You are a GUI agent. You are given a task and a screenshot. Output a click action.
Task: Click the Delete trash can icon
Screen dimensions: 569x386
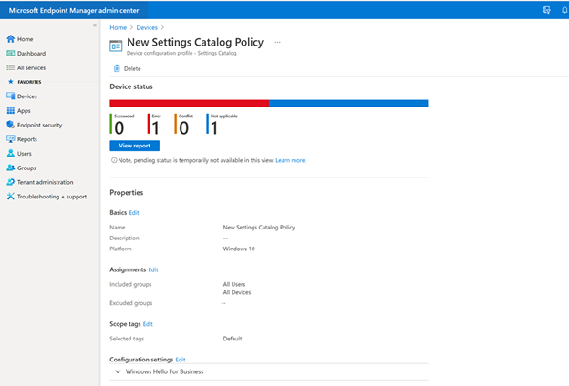coord(117,68)
